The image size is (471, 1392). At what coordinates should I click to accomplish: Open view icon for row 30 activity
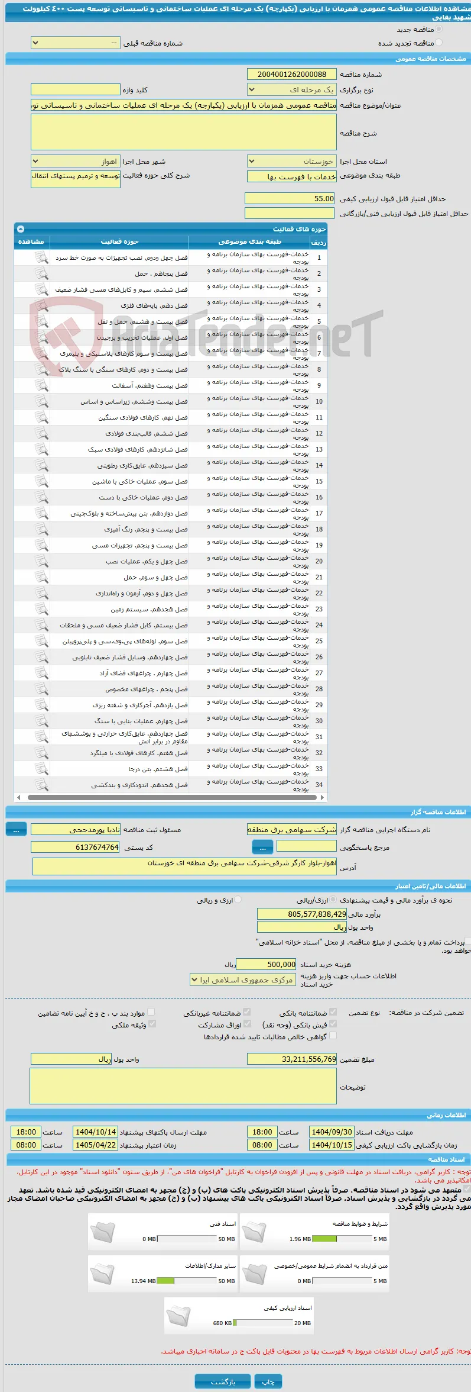pos(41,721)
